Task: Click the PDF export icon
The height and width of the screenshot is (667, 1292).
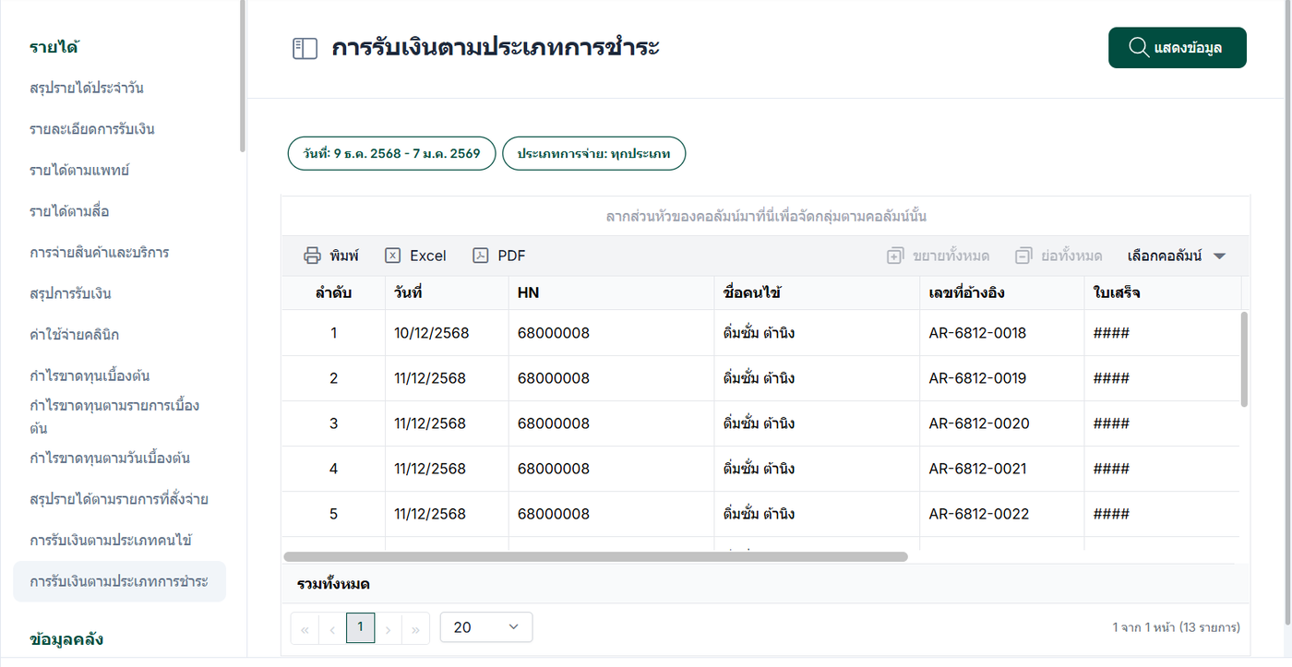Action: pos(480,256)
